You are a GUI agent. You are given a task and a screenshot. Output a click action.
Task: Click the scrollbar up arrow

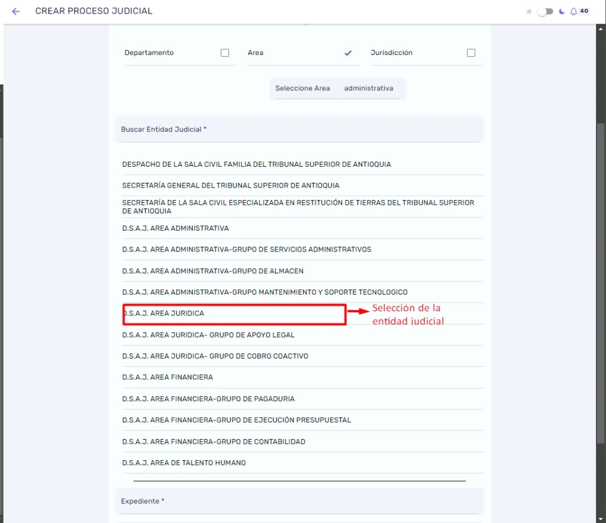(601, 29)
